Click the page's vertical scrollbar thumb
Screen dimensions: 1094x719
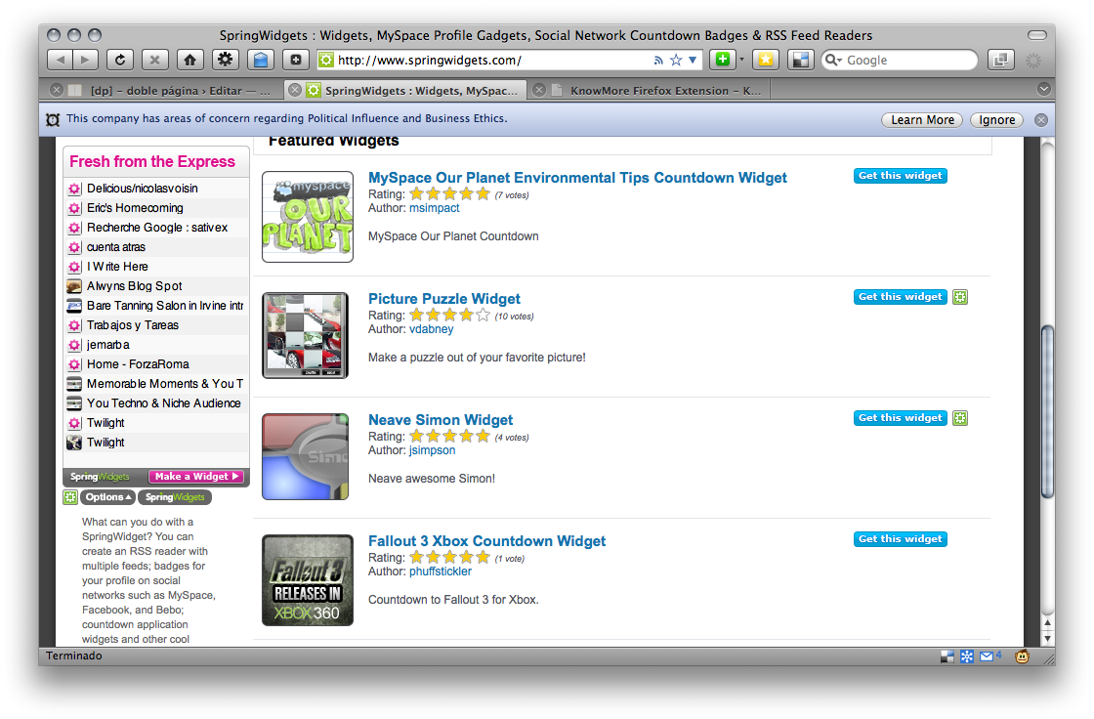(x=1048, y=410)
